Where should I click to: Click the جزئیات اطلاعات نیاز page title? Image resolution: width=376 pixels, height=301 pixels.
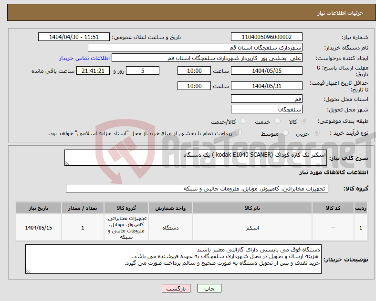(x=341, y=13)
